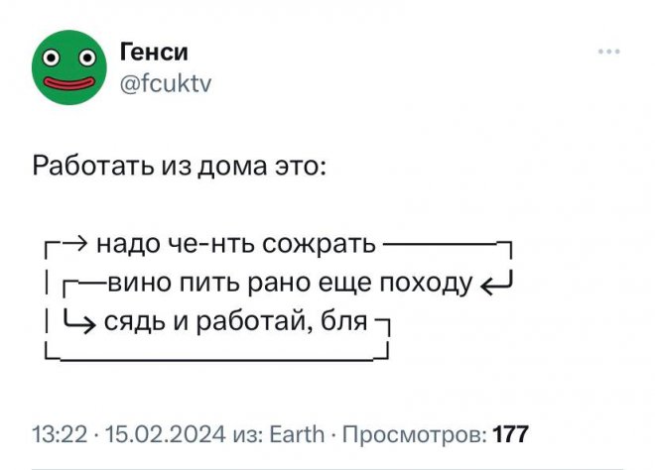Open the green frog profile avatar
Viewport: 655px width, 470px height.
69,66
